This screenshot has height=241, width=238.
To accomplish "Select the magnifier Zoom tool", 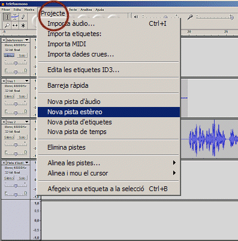I will tap(7, 25).
